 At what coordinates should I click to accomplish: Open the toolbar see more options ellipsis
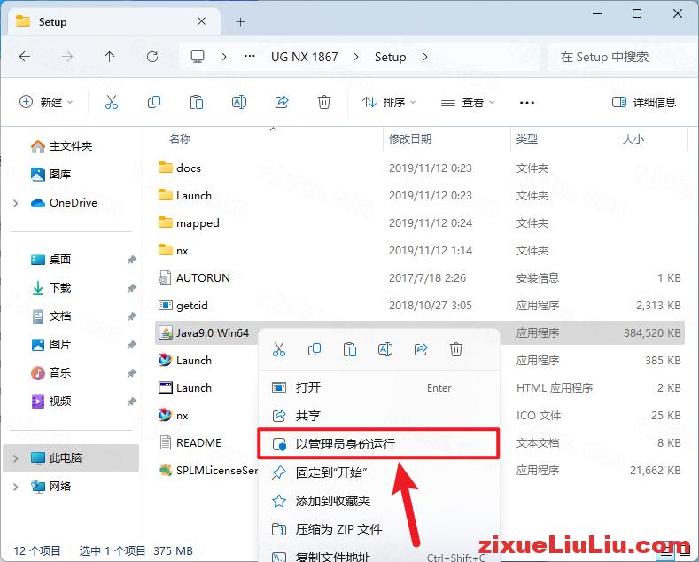(527, 103)
